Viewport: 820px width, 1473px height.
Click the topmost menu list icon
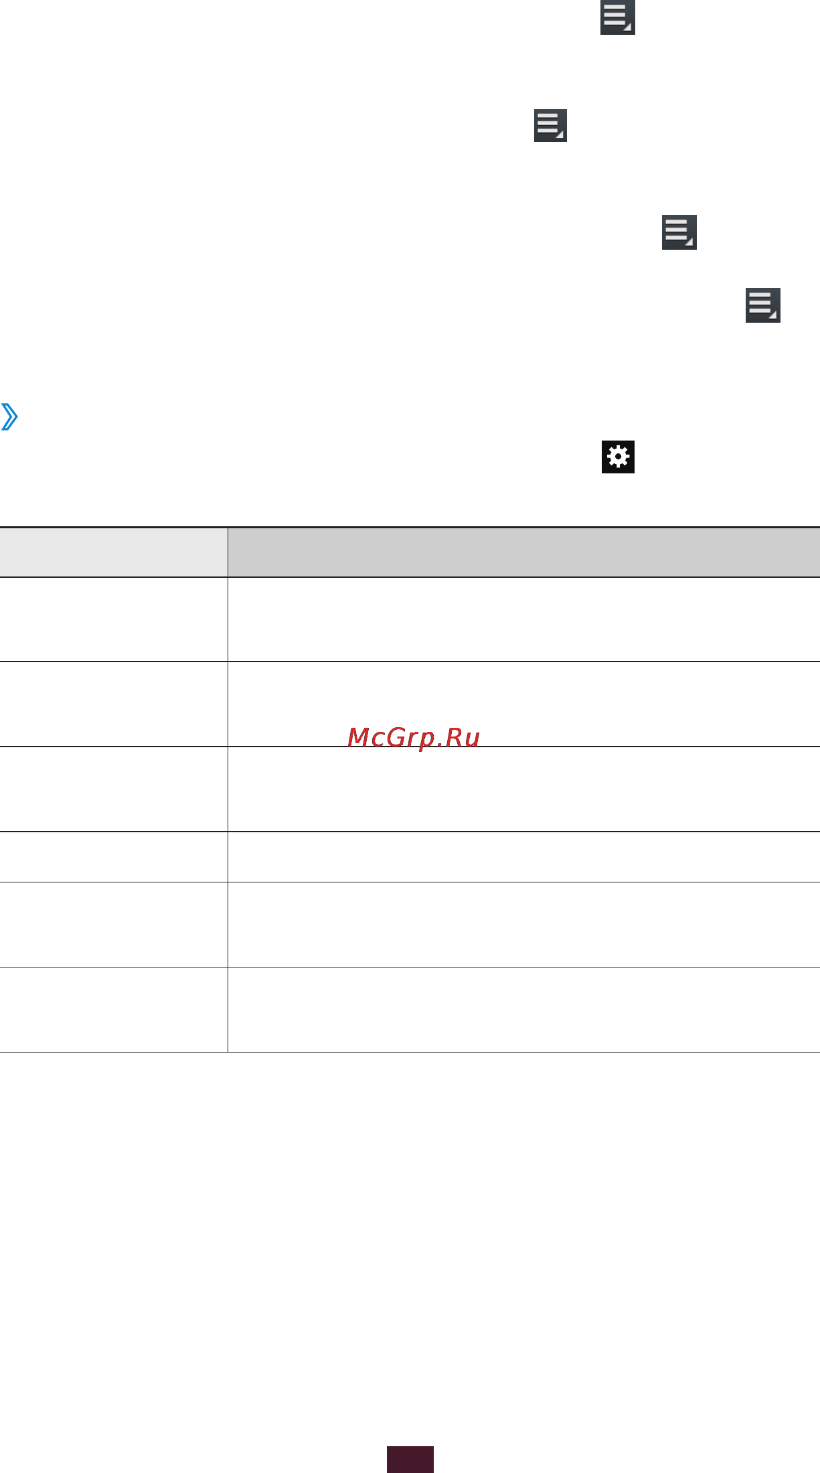pos(617,17)
